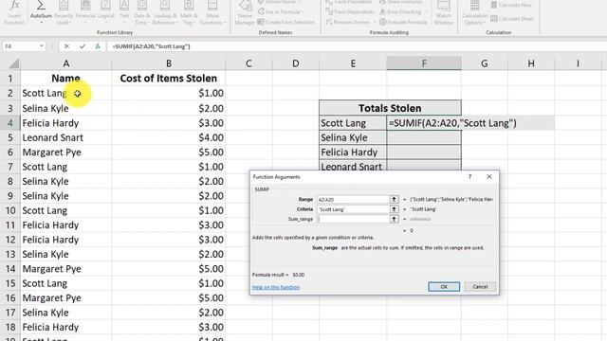This screenshot has width=607, height=341.
Task: Click Evaluate Formula
Action: click(403, 22)
